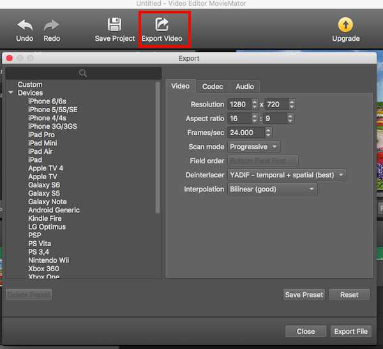Click the preset search field
Image resolution: width=383 pixels, height=349 pixels.
(x=83, y=73)
